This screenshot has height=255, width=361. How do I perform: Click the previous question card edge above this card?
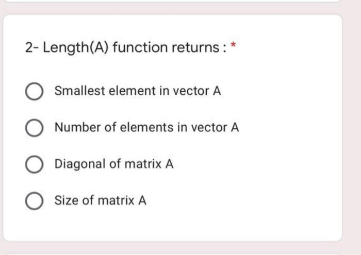point(173,1)
